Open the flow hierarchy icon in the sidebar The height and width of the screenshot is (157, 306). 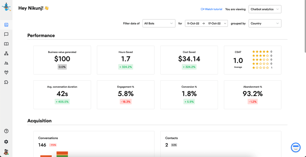coord(6,54)
